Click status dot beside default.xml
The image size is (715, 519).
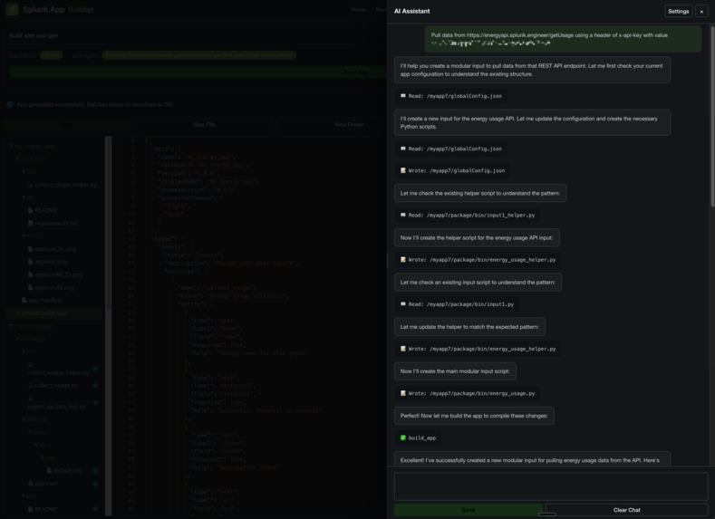pyautogui.click(x=96, y=470)
